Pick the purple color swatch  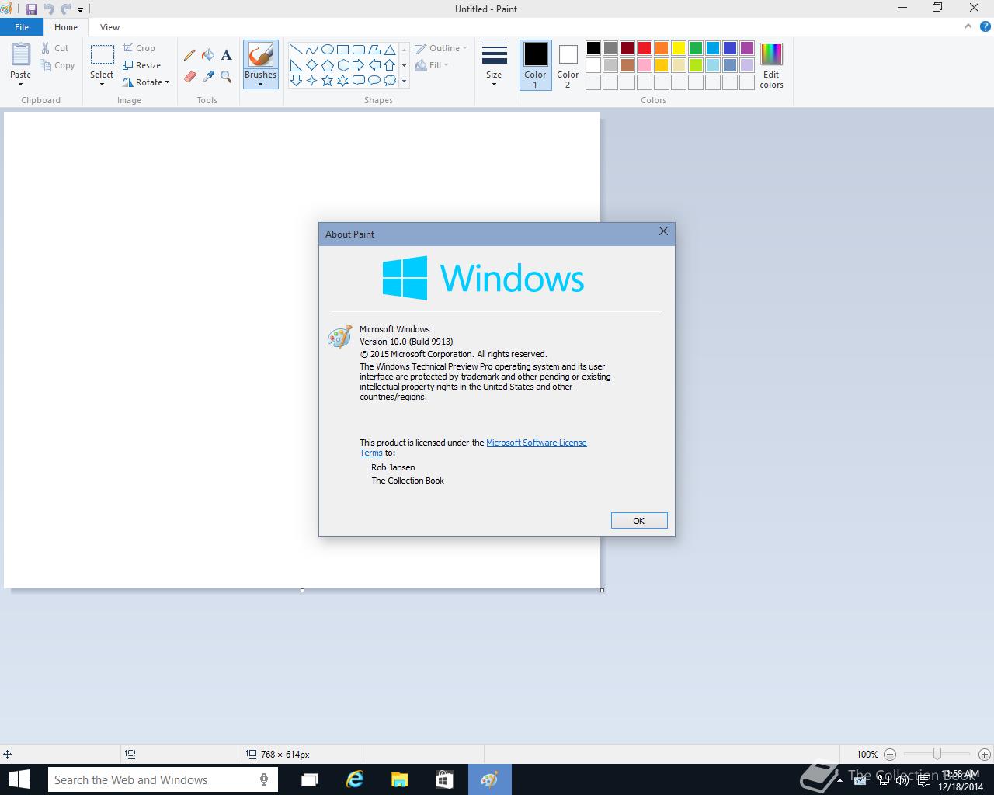[747, 48]
